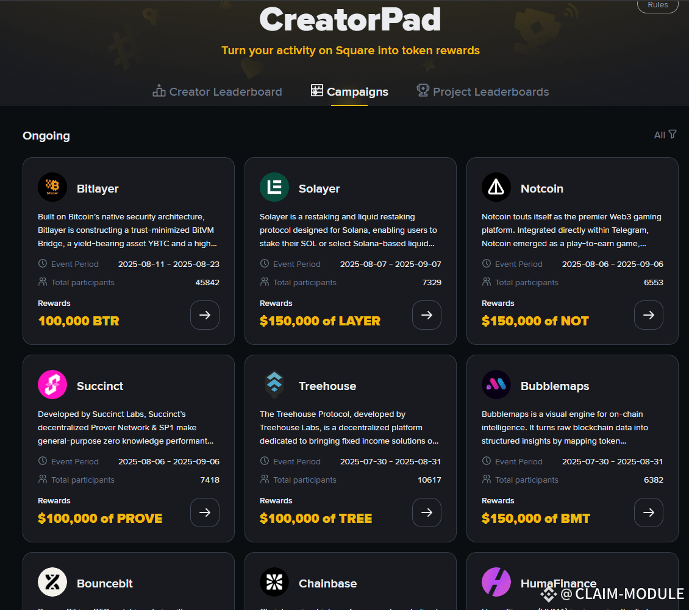Click the filter funnel icon

[673, 134]
